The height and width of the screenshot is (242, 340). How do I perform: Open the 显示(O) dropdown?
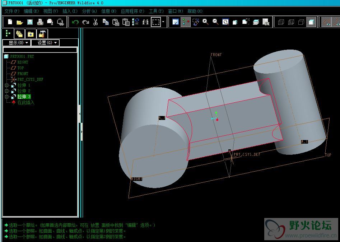(17, 43)
